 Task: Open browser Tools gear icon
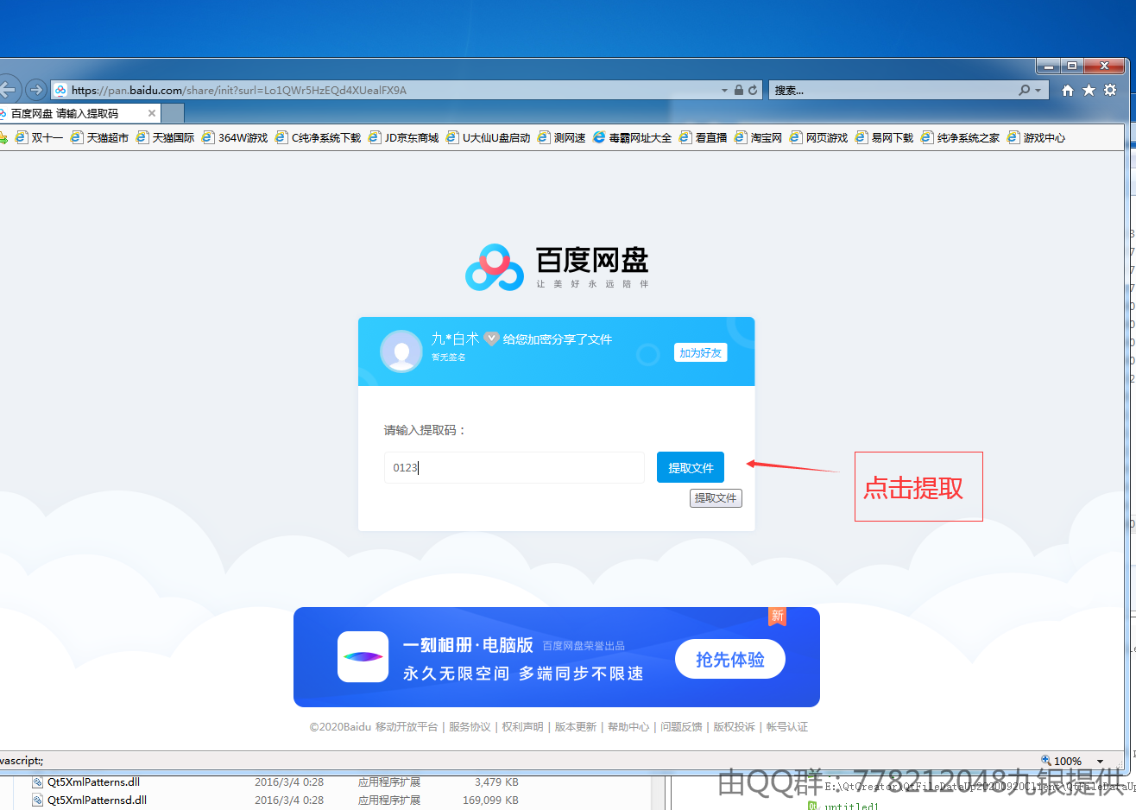coord(1111,90)
